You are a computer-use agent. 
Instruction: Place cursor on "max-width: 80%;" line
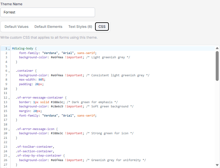(x=32, y=80)
